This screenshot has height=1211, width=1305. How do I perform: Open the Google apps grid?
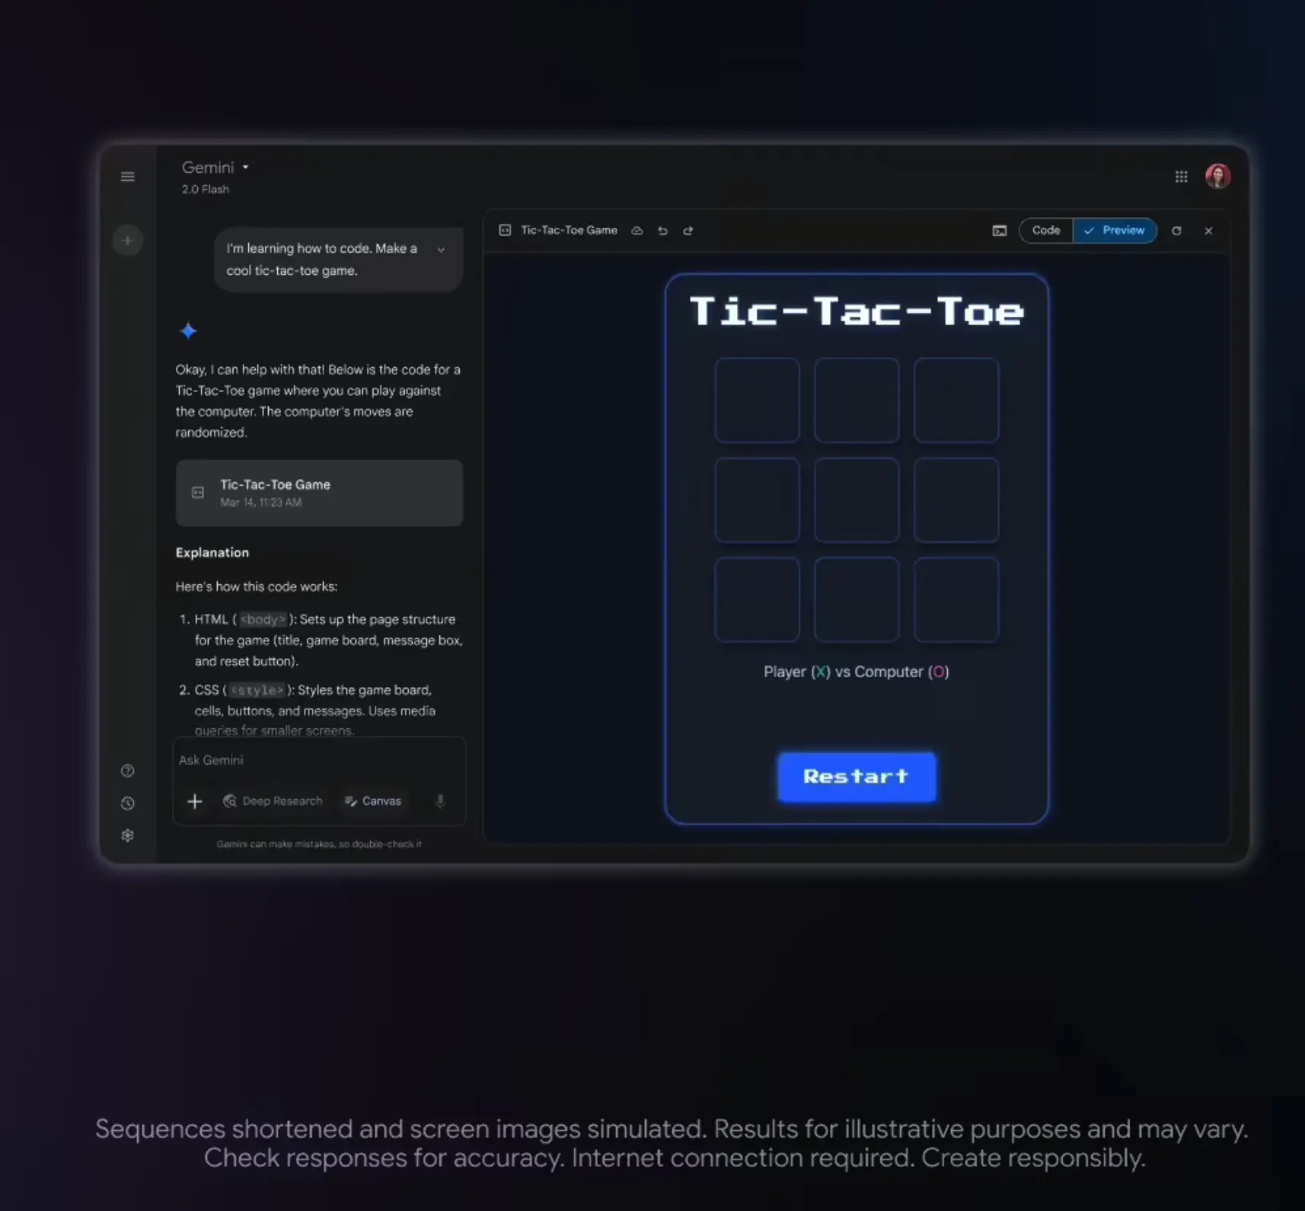pyautogui.click(x=1181, y=177)
